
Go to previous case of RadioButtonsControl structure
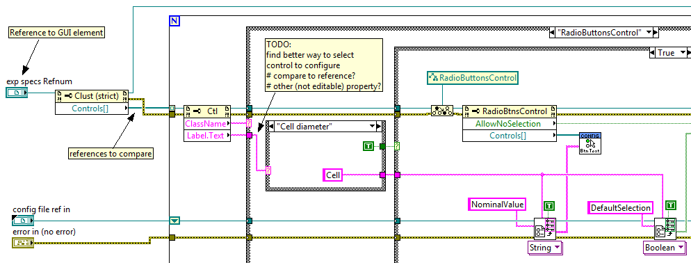point(552,33)
